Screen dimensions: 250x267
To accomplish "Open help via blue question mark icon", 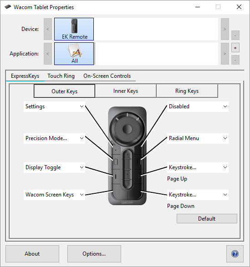I will click(x=235, y=254).
